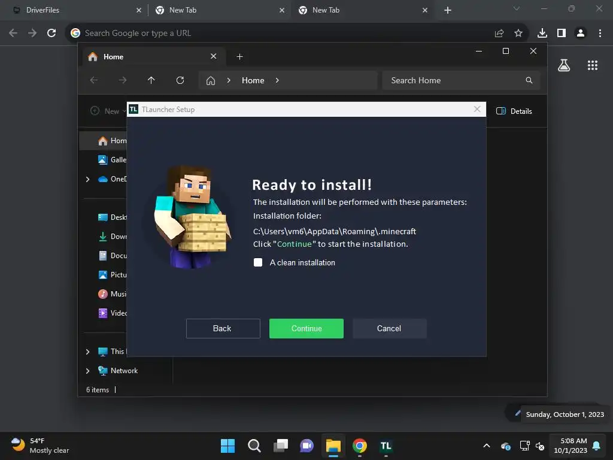Click the TL icon in setup title bar
The width and height of the screenshot is (613, 460).
pyautogui.click(x=133, y=109)
